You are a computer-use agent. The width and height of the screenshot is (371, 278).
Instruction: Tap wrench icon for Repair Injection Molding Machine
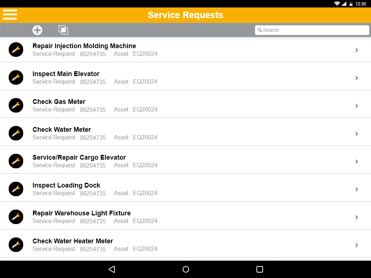tap(16, 50)
